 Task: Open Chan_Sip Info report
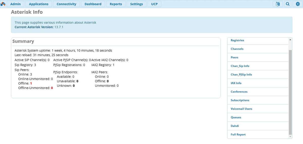(x=258, y=66)
